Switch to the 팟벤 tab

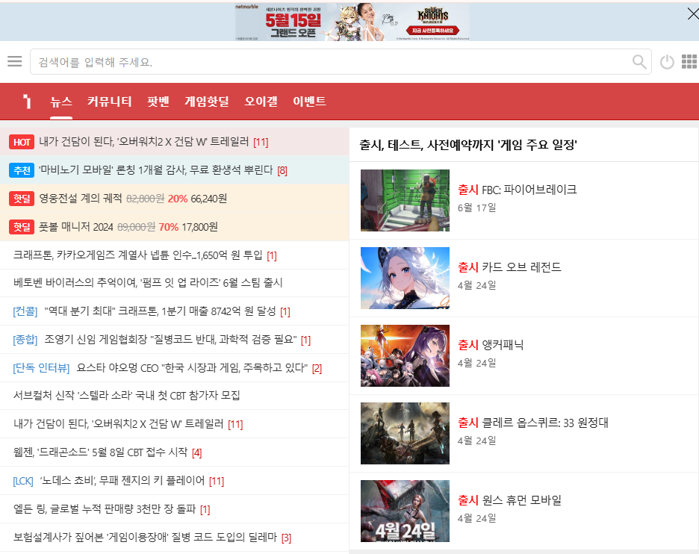[158, 102]
